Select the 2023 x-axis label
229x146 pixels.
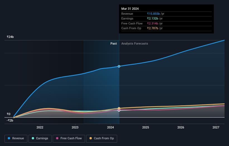tap(75, 128)
